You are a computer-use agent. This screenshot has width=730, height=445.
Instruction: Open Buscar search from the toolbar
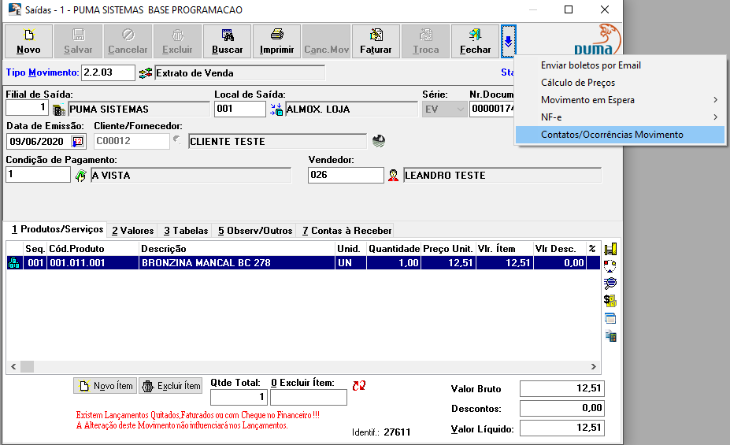pos(227,42)
